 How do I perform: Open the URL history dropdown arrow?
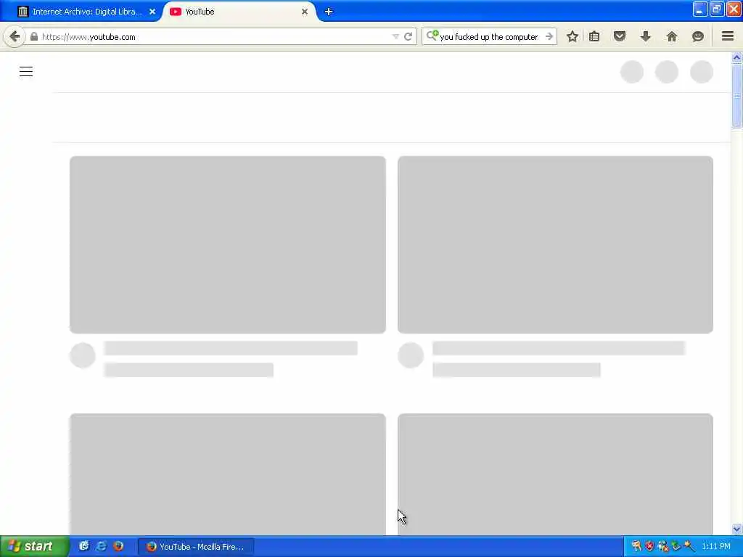coord(395,36)
